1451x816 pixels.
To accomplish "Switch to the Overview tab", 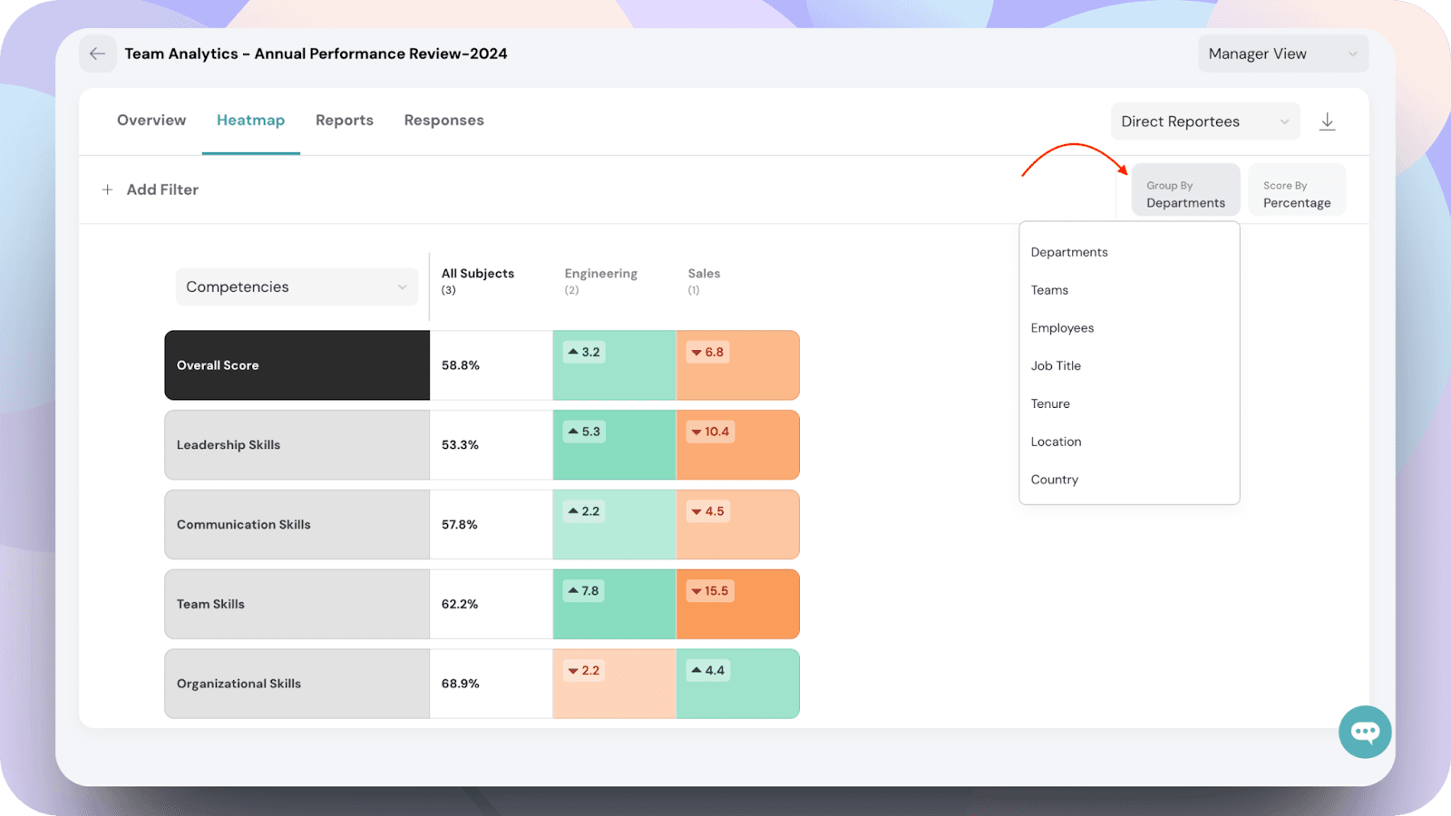I will point(151,121).
